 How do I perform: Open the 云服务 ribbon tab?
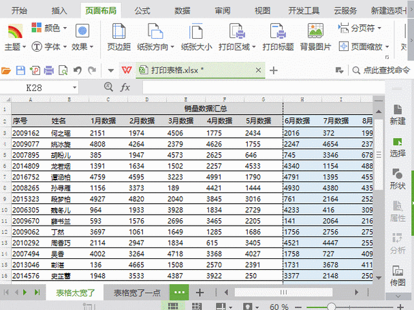point(345,11)
